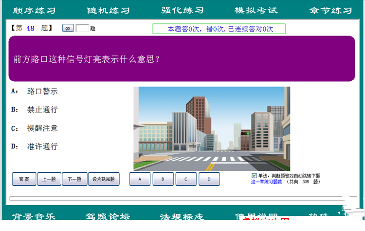The image size is (365, 231).
Task: Select the 强化练习 tab
Action: pos(182,11)
